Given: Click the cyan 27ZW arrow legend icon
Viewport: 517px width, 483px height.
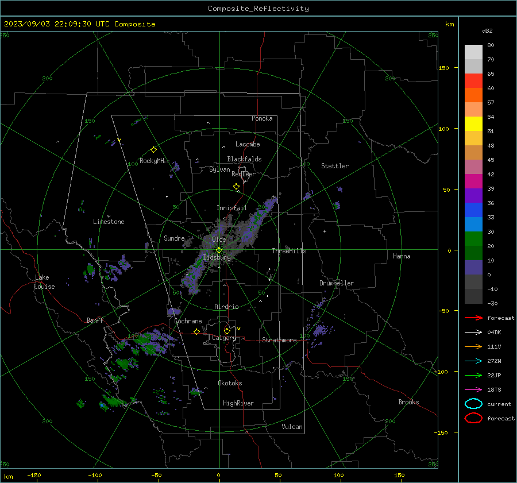Looking at the screenshot, I should tap(473, 361).
